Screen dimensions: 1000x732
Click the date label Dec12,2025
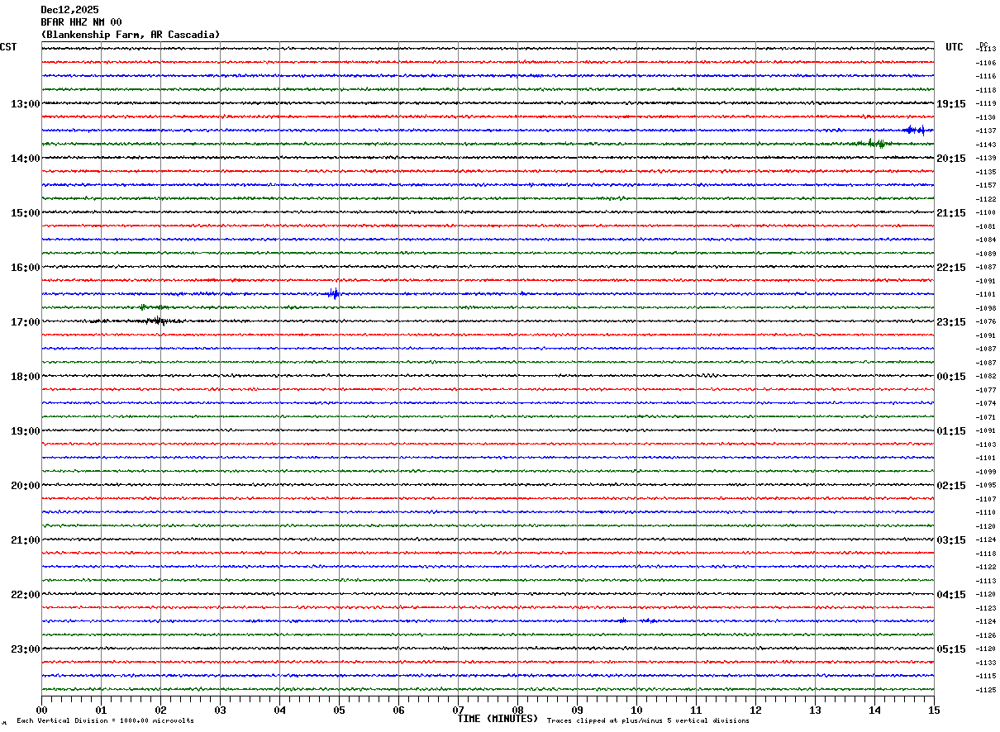tap(69, 10)
